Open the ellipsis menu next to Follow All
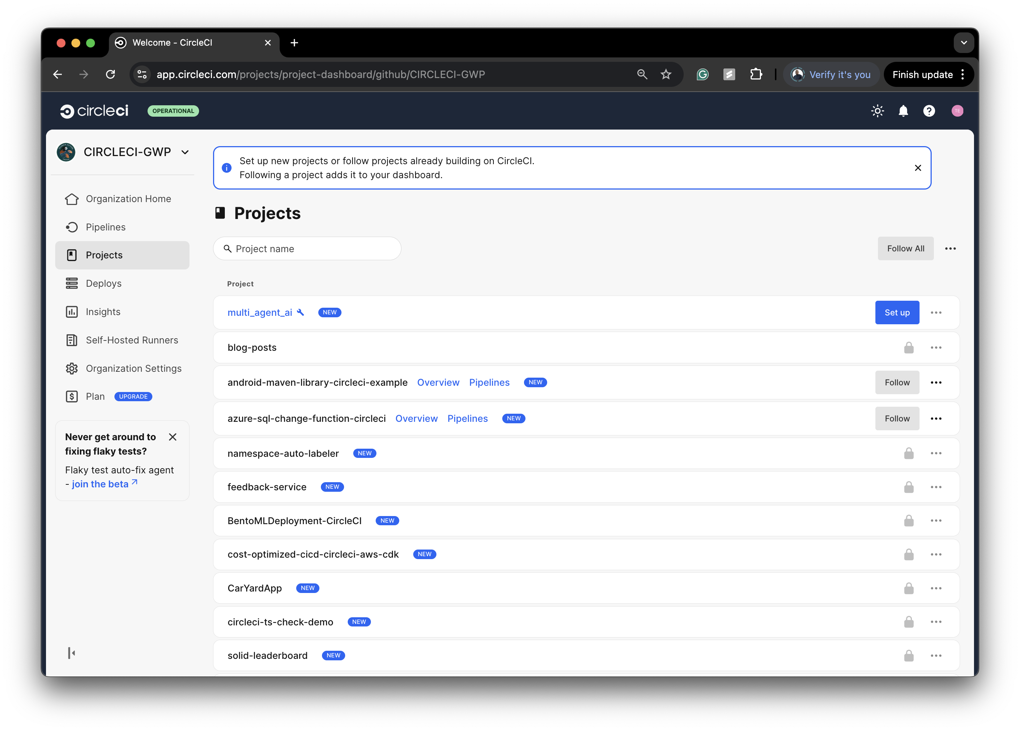This screenshot has width=1020, height=731. point(950,248)
